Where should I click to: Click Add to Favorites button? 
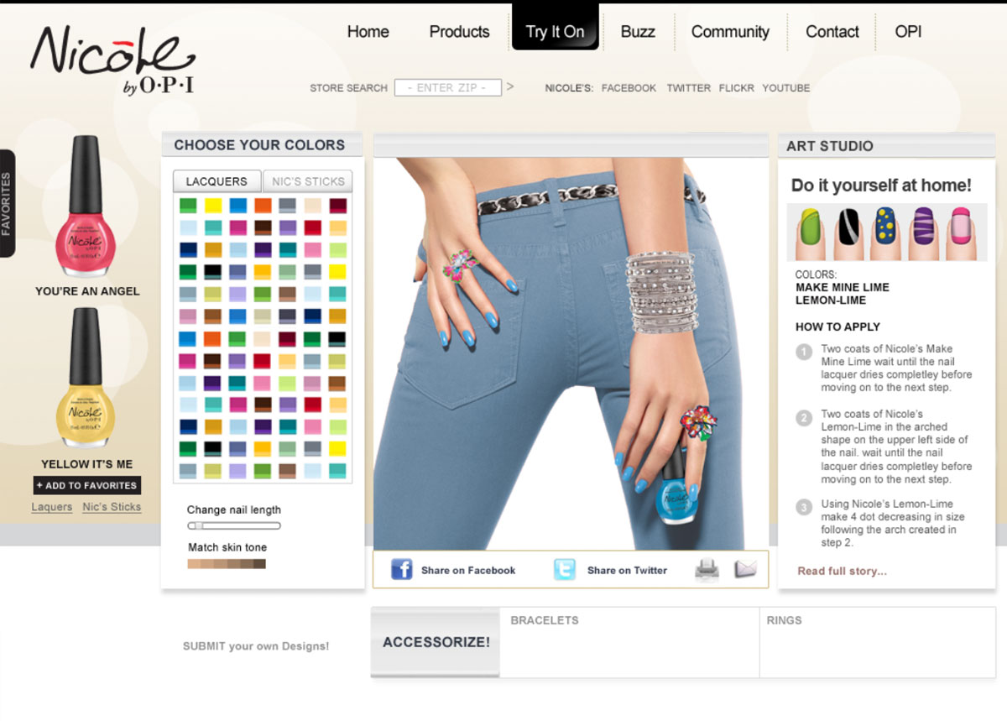[87, 485]
